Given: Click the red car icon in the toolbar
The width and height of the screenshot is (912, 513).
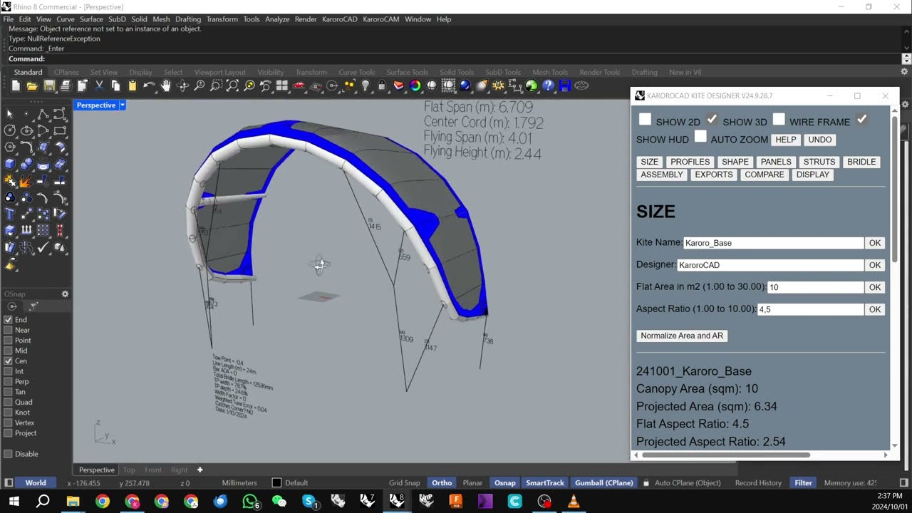Looking at the screenshot, I should 299,86.
